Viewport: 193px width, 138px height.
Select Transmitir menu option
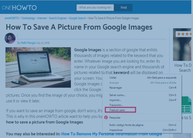pos(116,105)
